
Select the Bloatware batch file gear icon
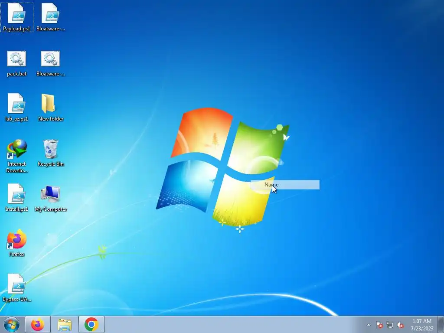[51, 64]
